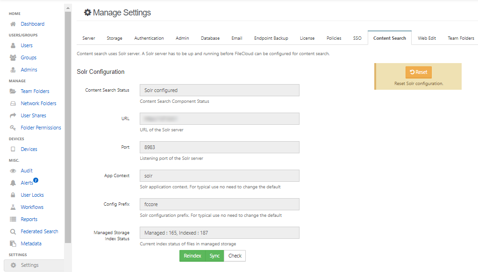Click the Sync button

pos(214,256)
